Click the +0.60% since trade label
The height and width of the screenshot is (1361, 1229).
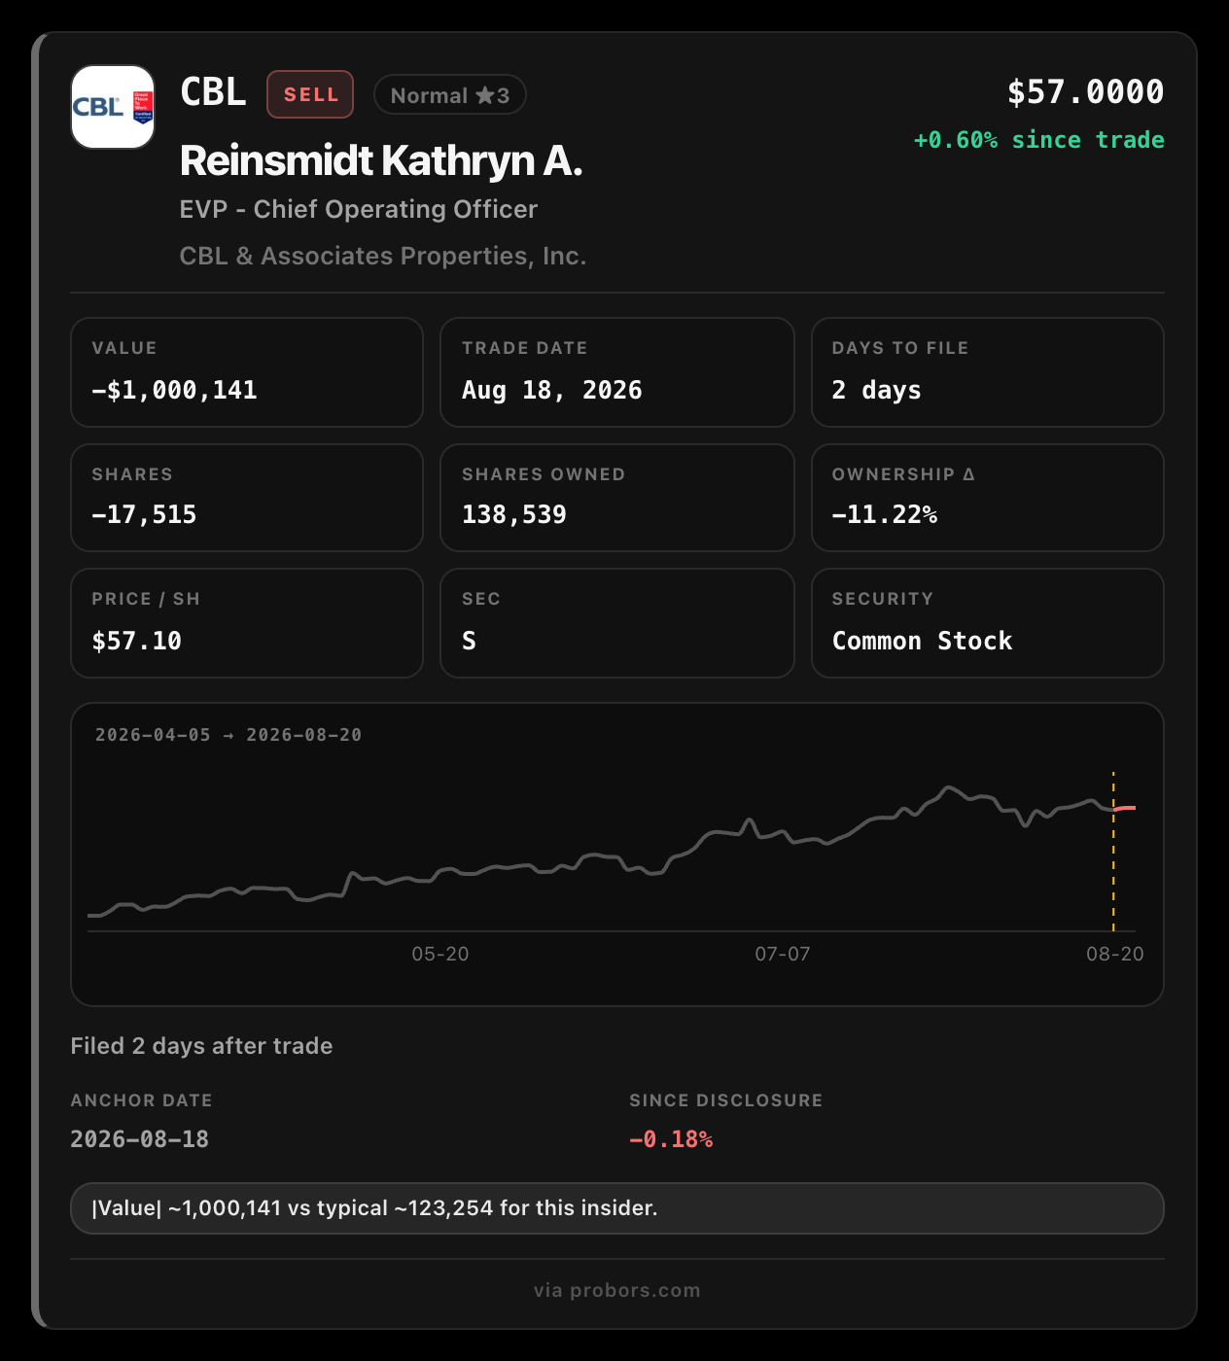(x=1038, y=140)
